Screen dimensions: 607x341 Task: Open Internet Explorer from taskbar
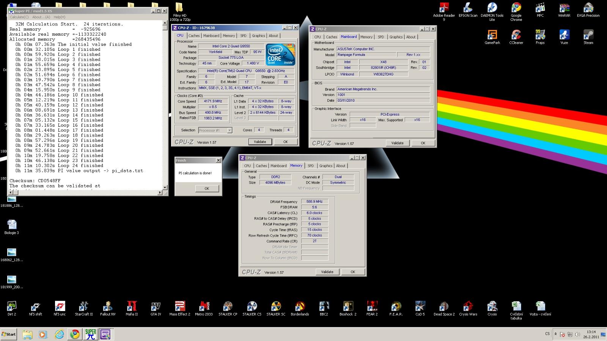click(x=60, y=334)
